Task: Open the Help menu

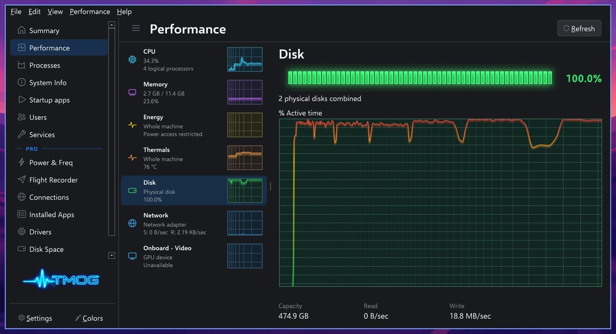Action: [x=124, y=11]
